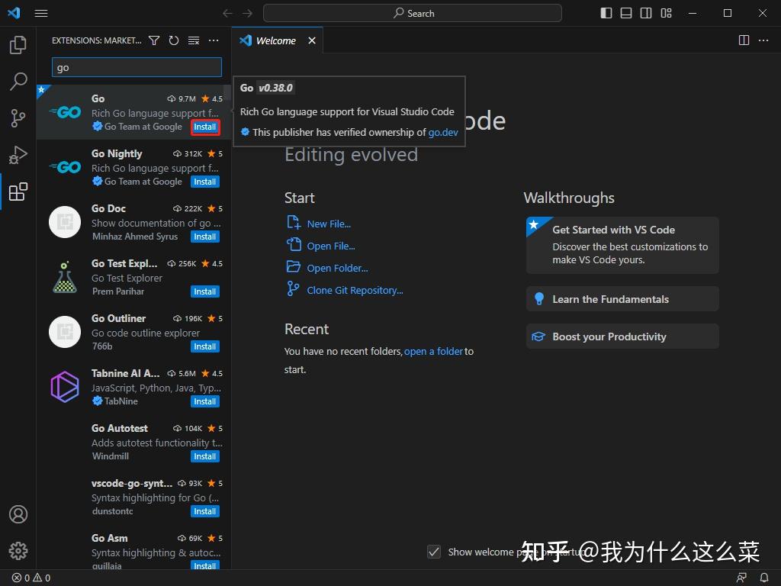Uncheck Show welcome page on startup

pos(434,552)
